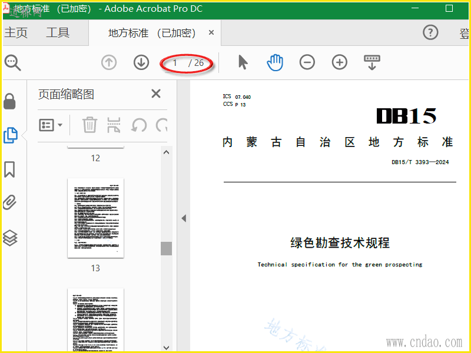Open thumbnail options dropdown menu
The height and width of the screenshot is (353, 471).
pos(51,125)
